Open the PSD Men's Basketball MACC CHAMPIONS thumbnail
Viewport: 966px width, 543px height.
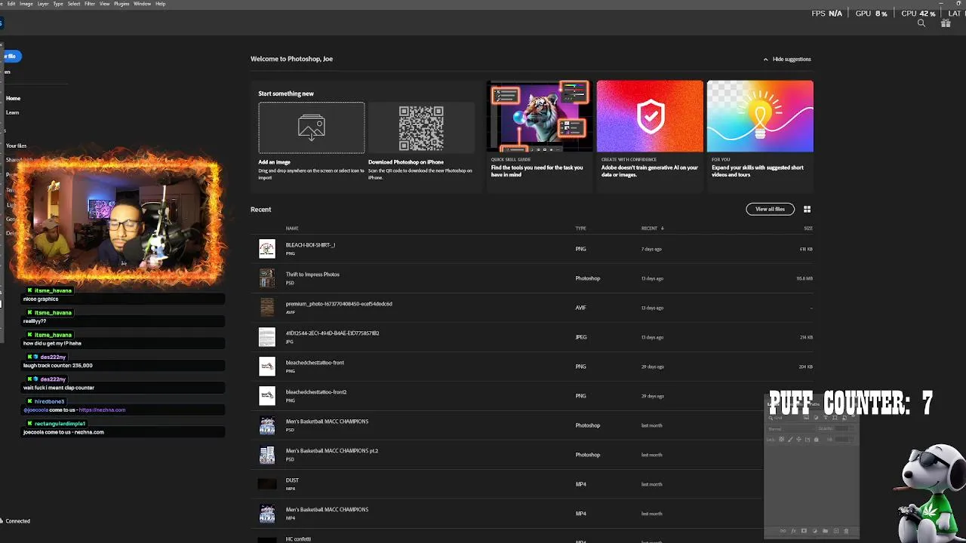[267, 425]
